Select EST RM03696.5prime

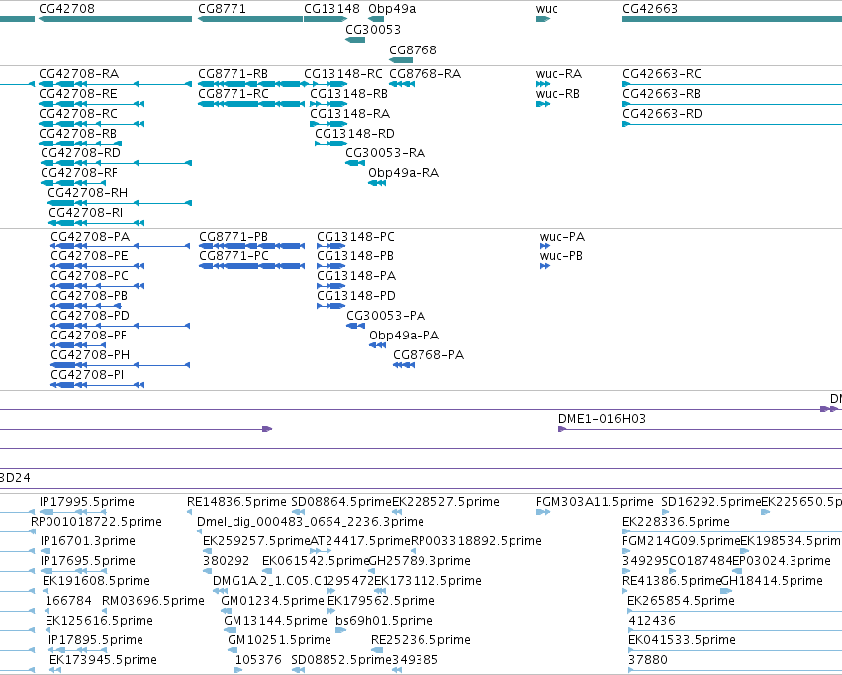pyautogui.click(x=153, y=601)
